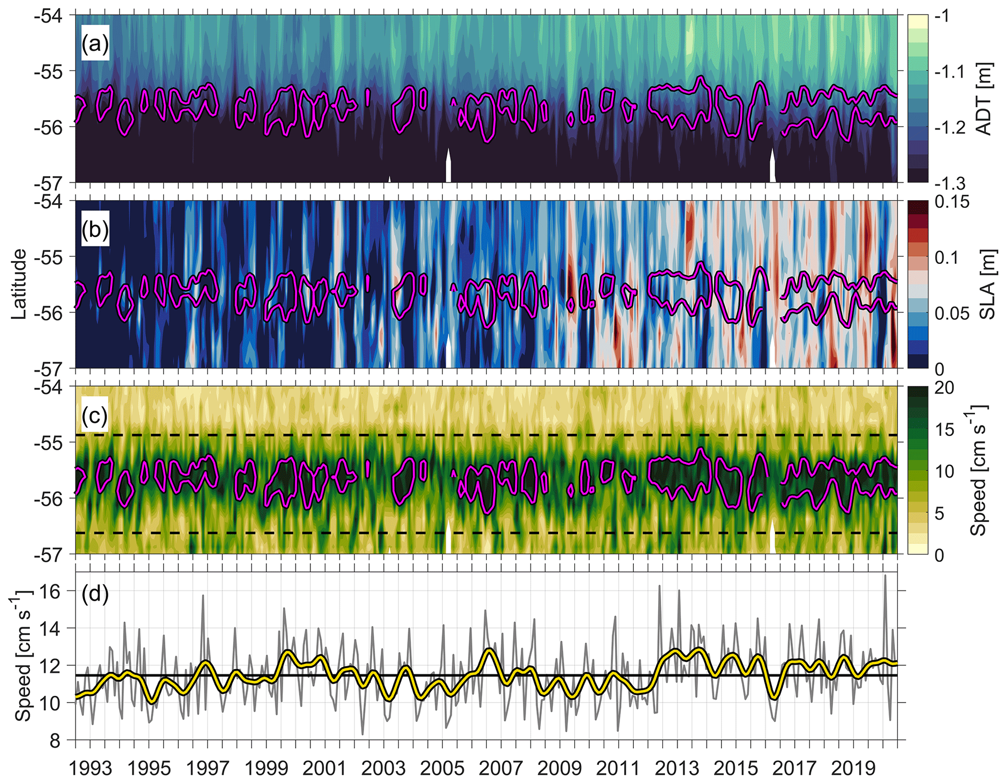Click the SLA [m] colorbar
This screenshot has width=1007, height=784.
click(x=917, y=284)
